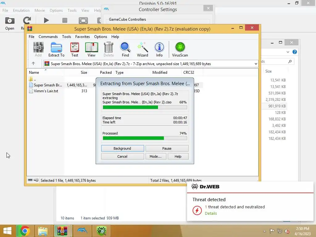Select the 961,919 KB row in Explorer
This screenshot has width=316, height=237.
click(274, 106)
